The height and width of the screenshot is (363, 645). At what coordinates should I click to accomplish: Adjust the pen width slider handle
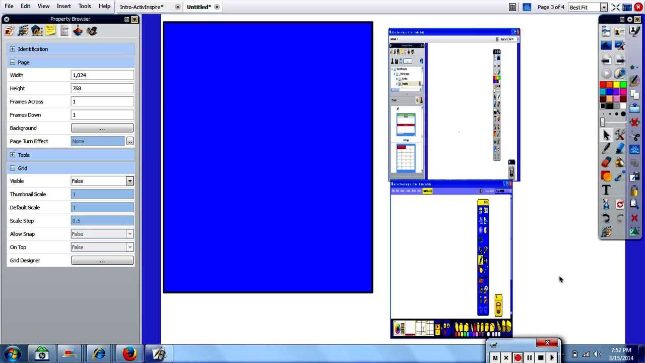pos(602,122)
